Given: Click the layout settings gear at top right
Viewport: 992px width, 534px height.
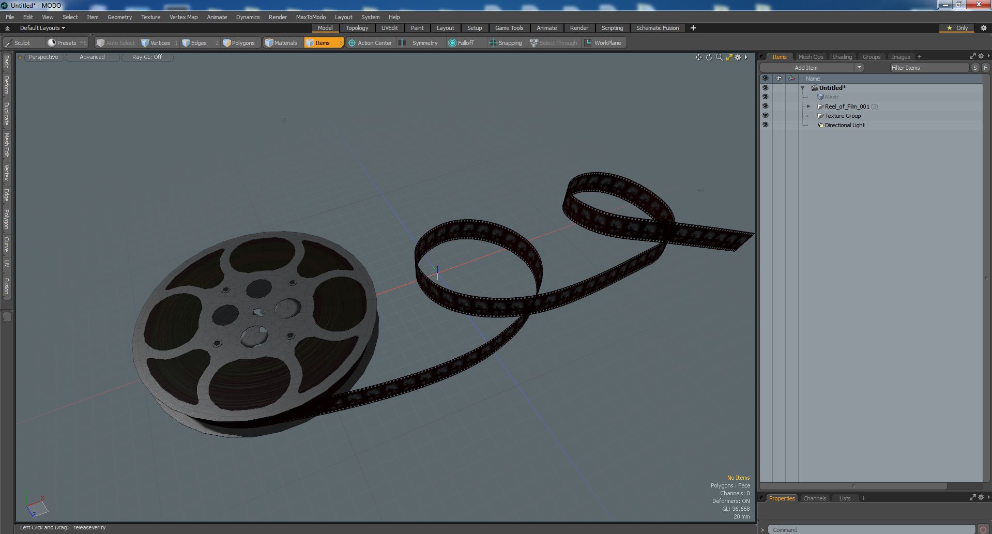Looking at the screenshot, I should [984, 28].
